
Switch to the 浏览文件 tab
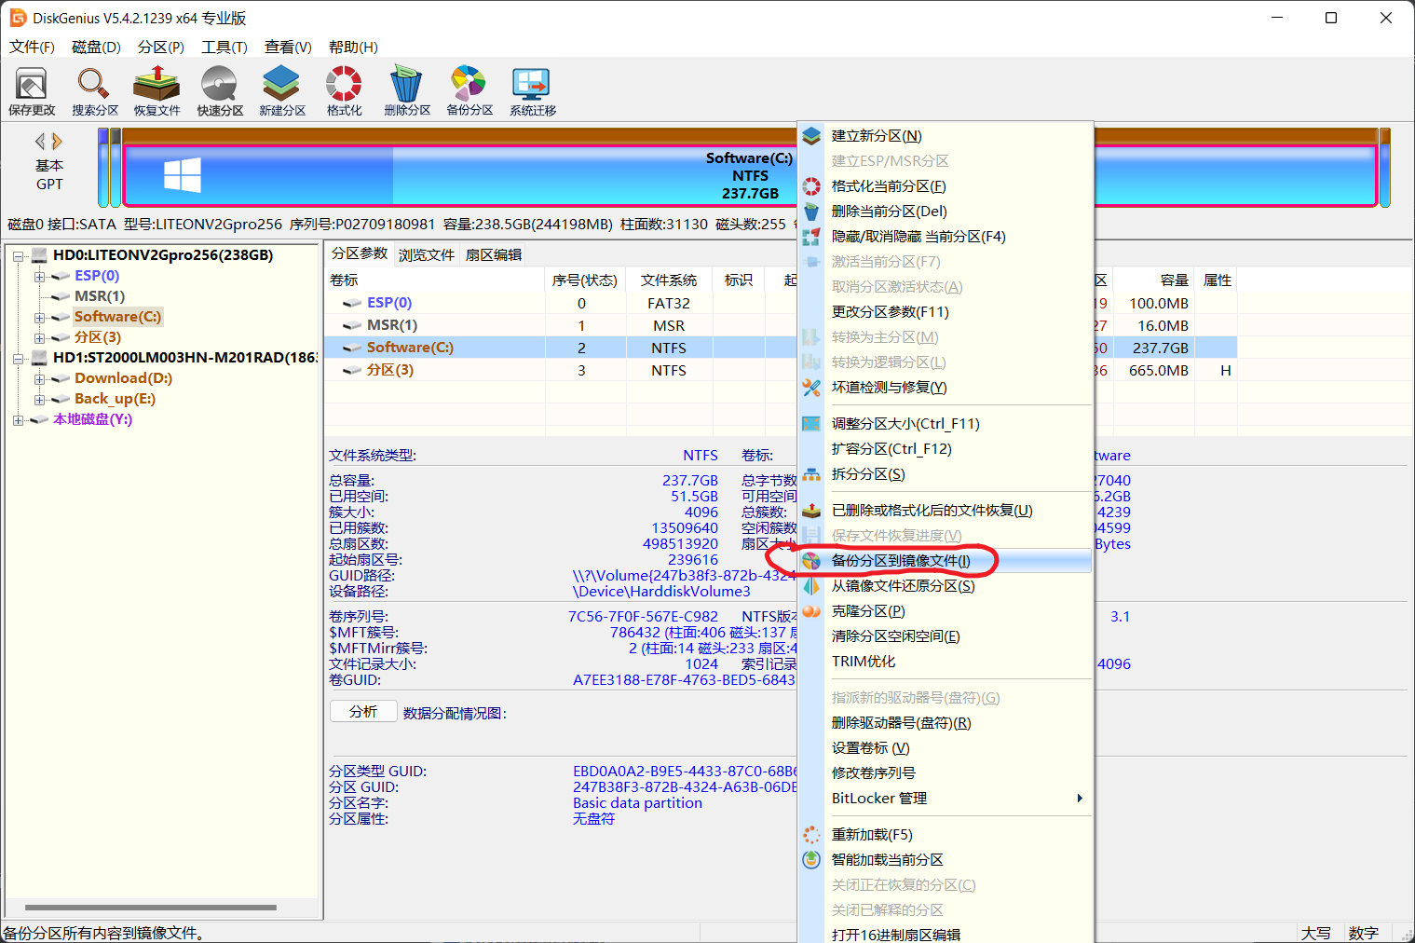[x=427, y=254]
